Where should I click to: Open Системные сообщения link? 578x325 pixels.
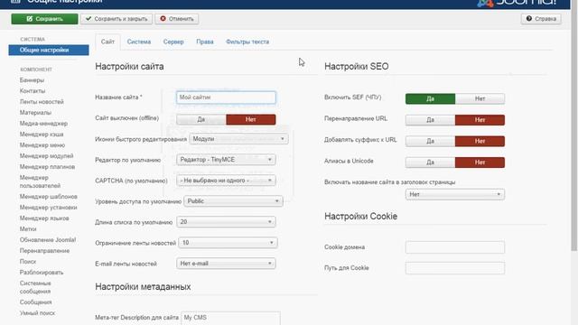(x=35, y=287)
